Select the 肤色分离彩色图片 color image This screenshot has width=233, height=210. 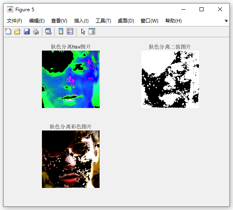pyautogui.click(x=71, y=159)
